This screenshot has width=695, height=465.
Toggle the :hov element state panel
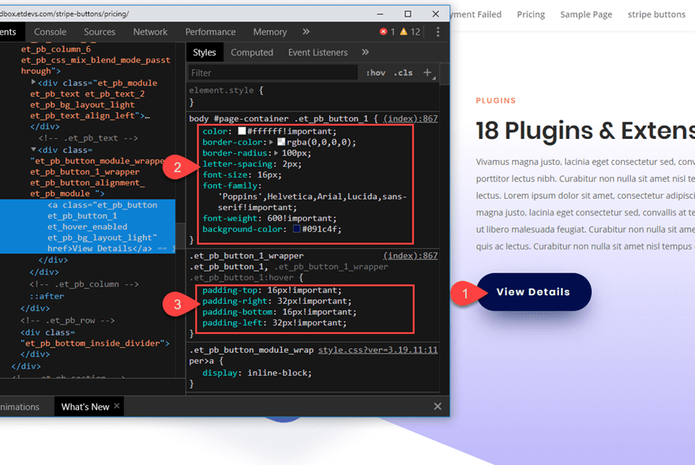pos(375,73)
